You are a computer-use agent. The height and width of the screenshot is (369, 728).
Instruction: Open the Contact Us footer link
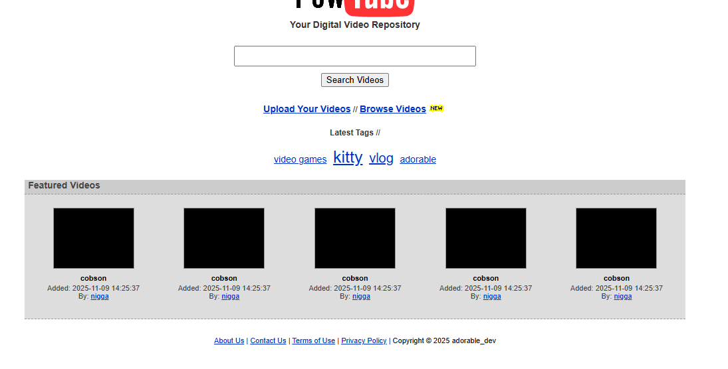click(x=269, y=340)
